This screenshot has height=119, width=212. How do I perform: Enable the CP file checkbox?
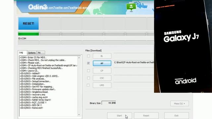click(x=88, y=70)
